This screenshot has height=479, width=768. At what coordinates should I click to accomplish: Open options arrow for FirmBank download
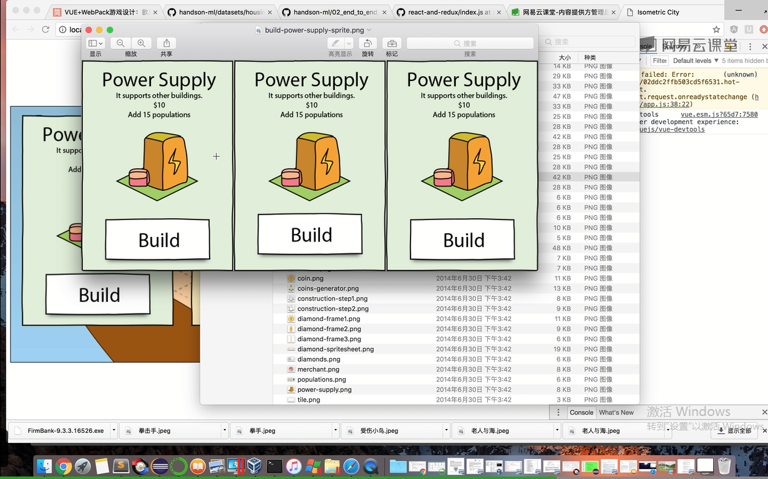(114, 430)
